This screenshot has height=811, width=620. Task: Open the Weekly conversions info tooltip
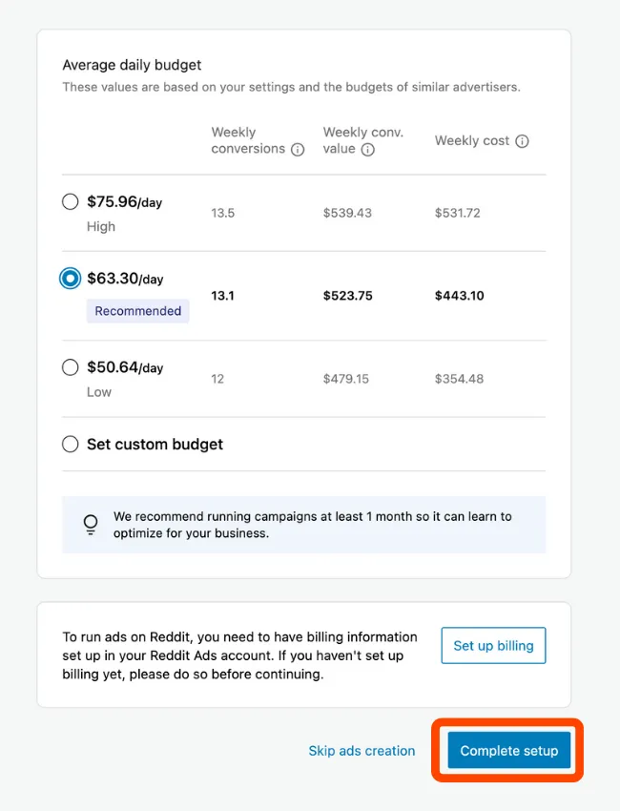(297, 150)
